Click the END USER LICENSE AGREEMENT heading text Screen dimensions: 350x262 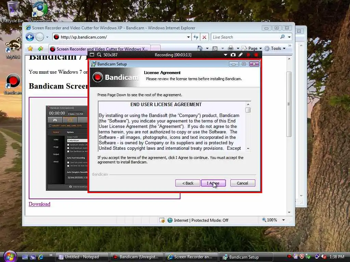pos(166,104)
